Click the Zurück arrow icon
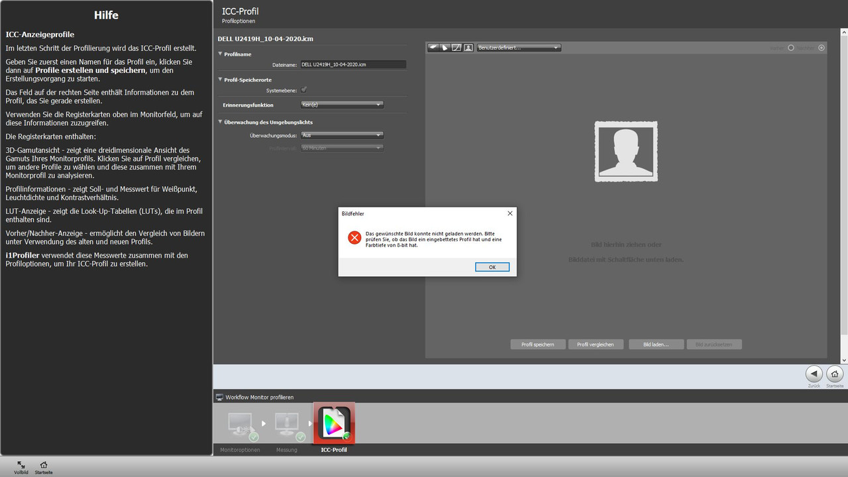 [x=814, y=374]
